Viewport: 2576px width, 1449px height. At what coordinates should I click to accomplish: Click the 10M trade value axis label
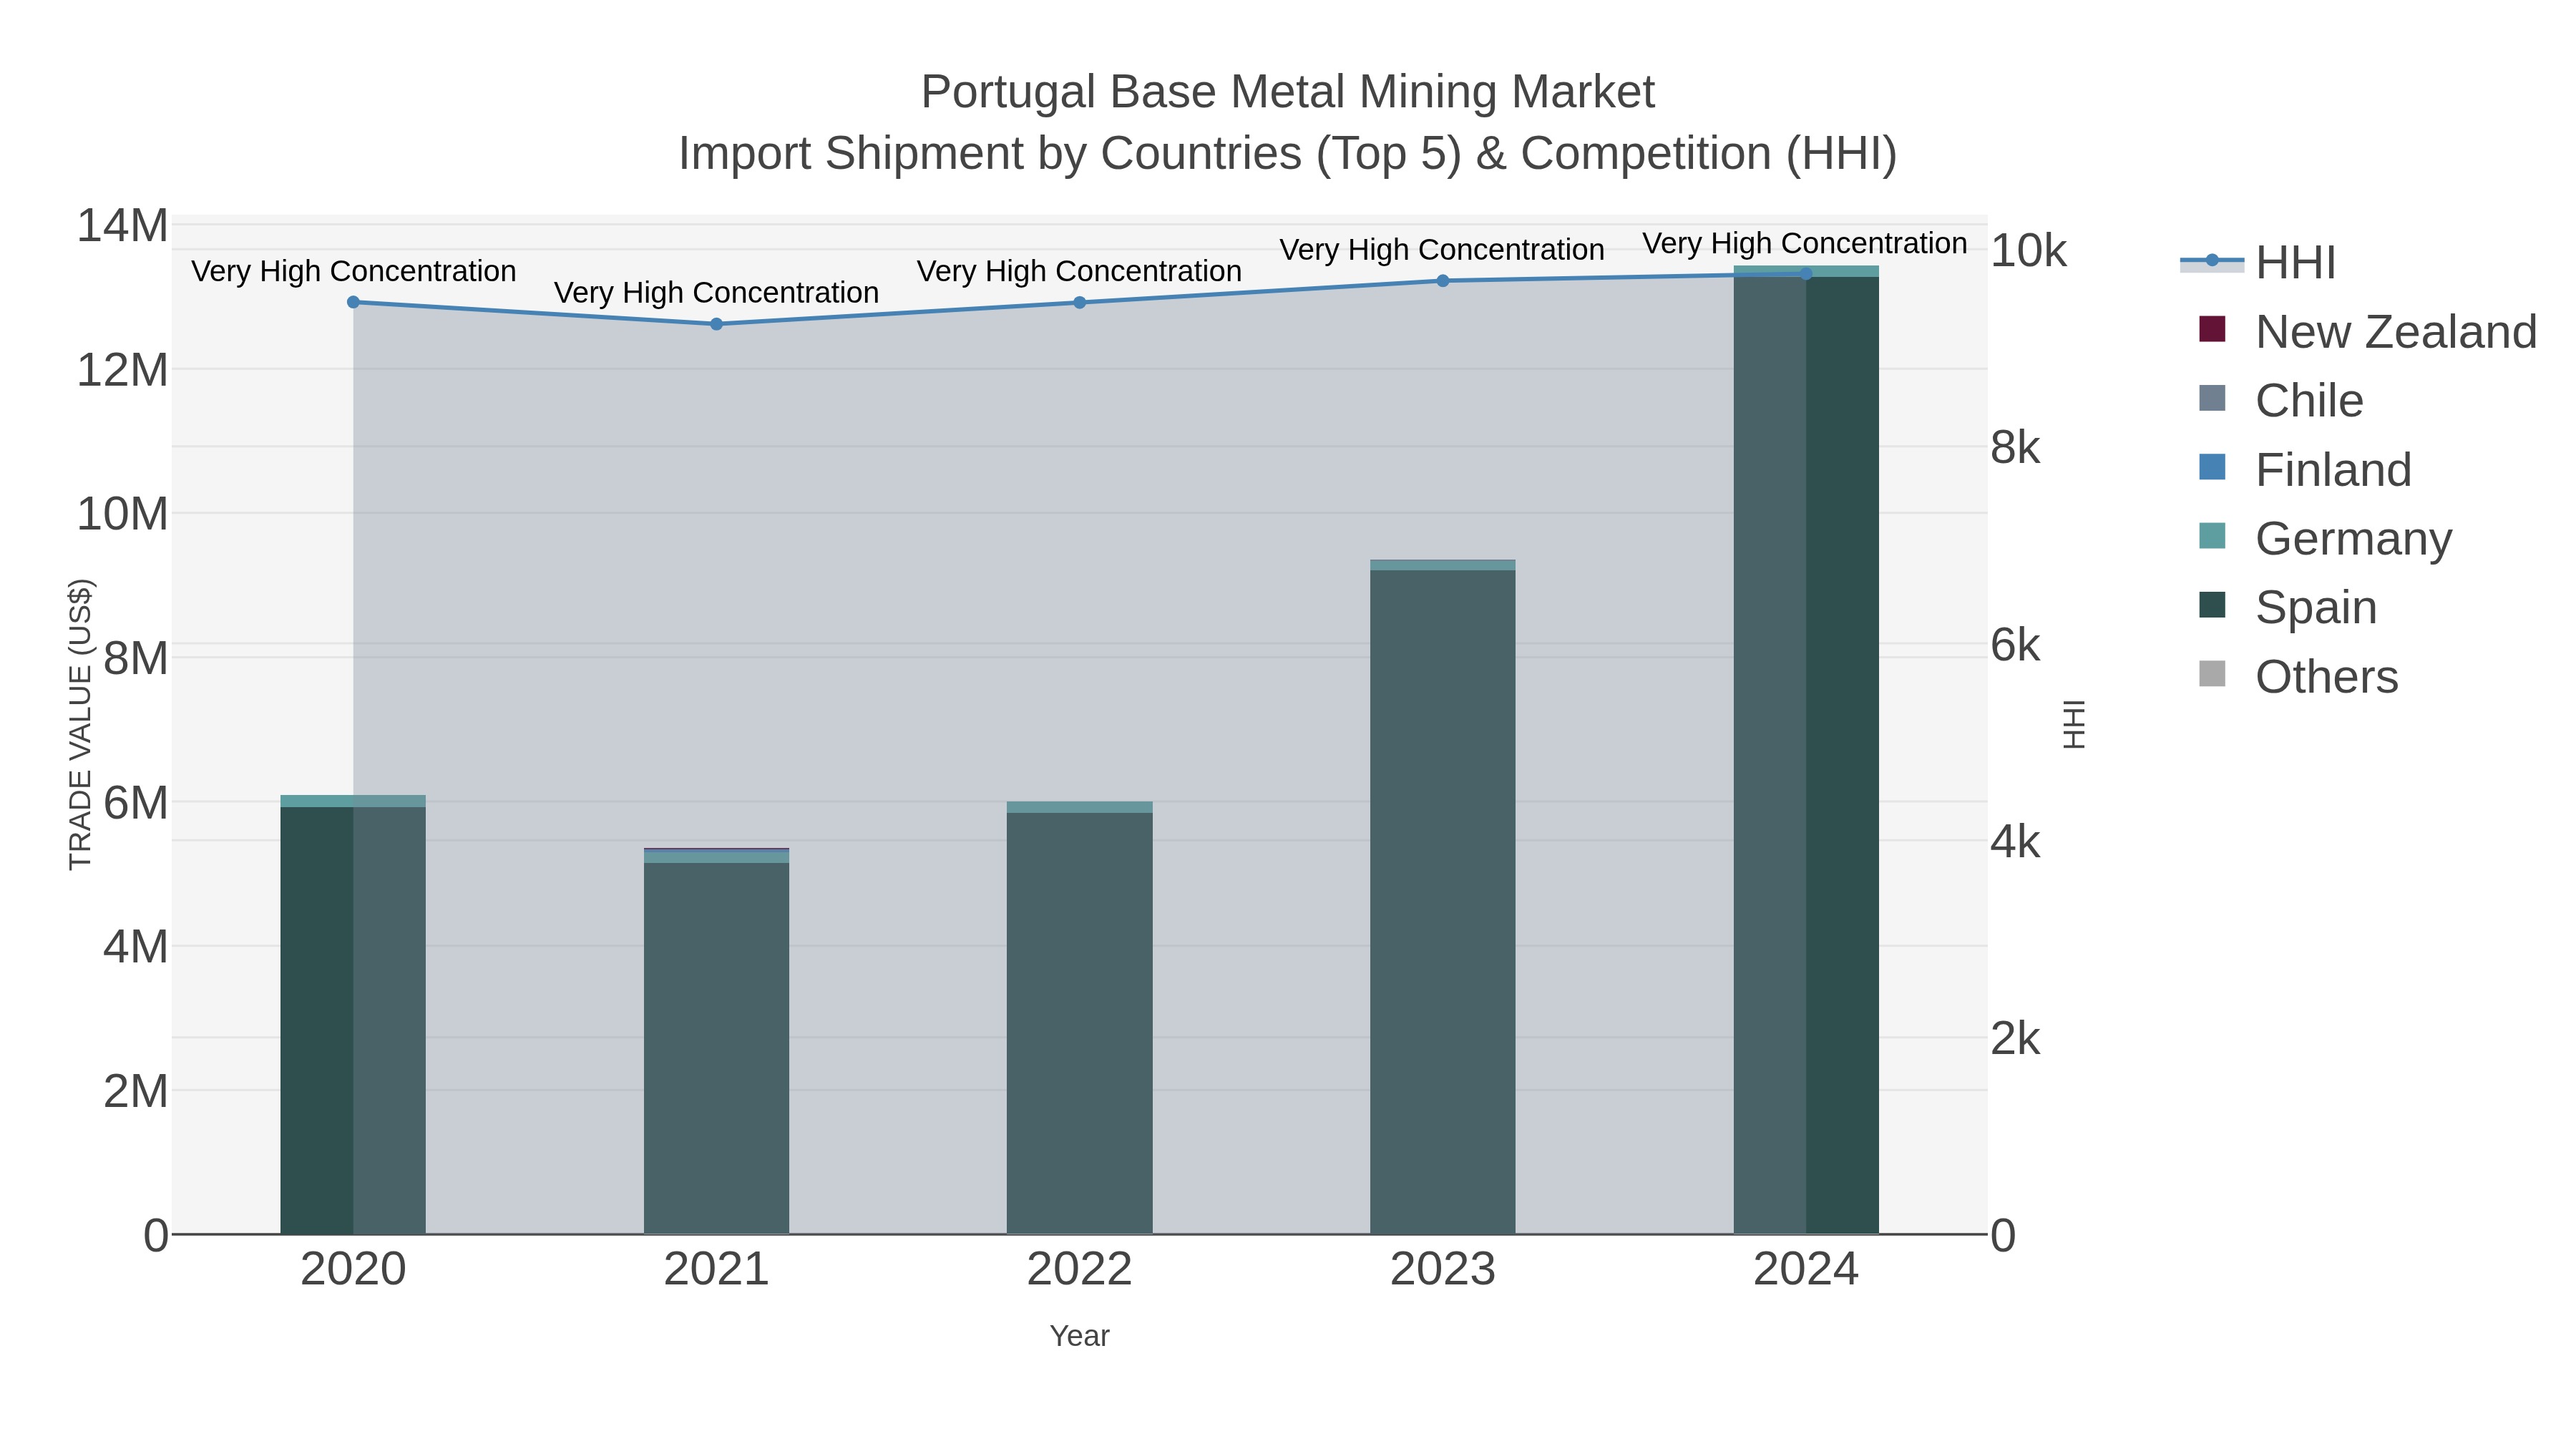tap(123, 514)
